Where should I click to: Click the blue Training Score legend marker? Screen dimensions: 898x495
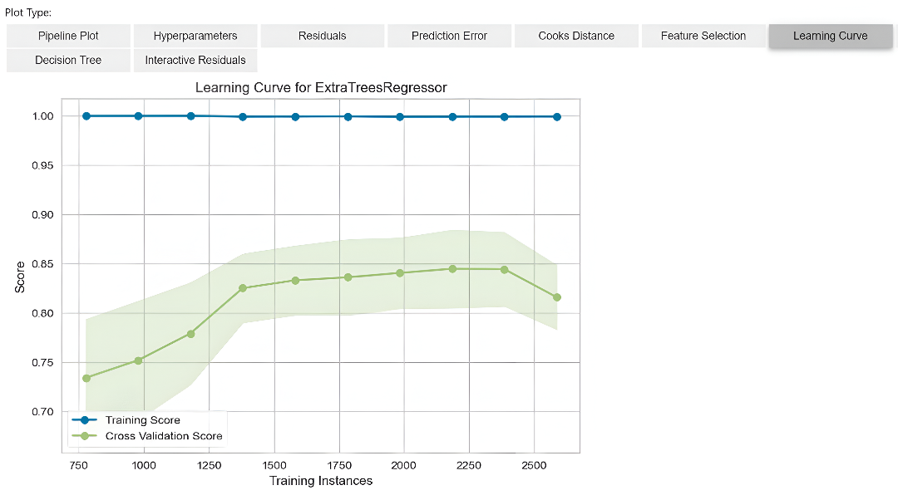click(85, 420)
